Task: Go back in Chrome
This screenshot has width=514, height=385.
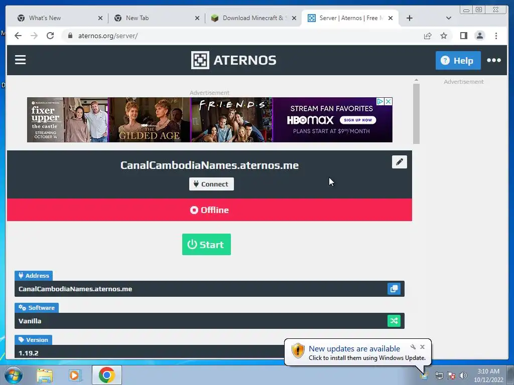Action: pyautogui.click(x=18, y=36)
